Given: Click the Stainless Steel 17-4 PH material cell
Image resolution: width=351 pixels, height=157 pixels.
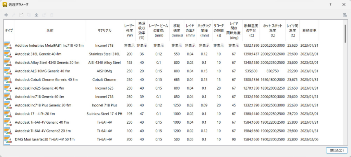Looking at the screenshot, I should (104, 114).
